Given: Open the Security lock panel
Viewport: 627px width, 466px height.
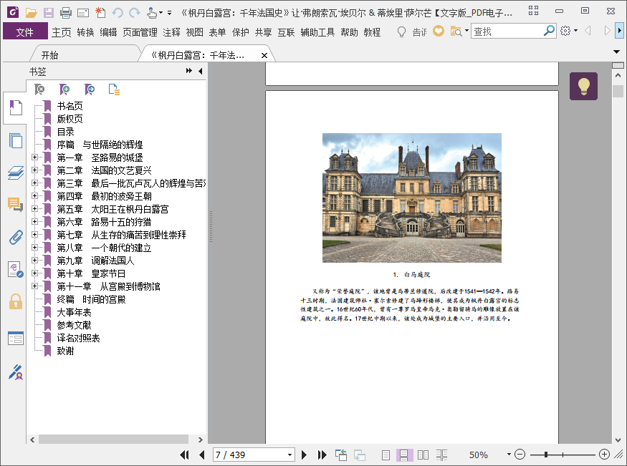Looking at the screenshot, I should 15,301.
